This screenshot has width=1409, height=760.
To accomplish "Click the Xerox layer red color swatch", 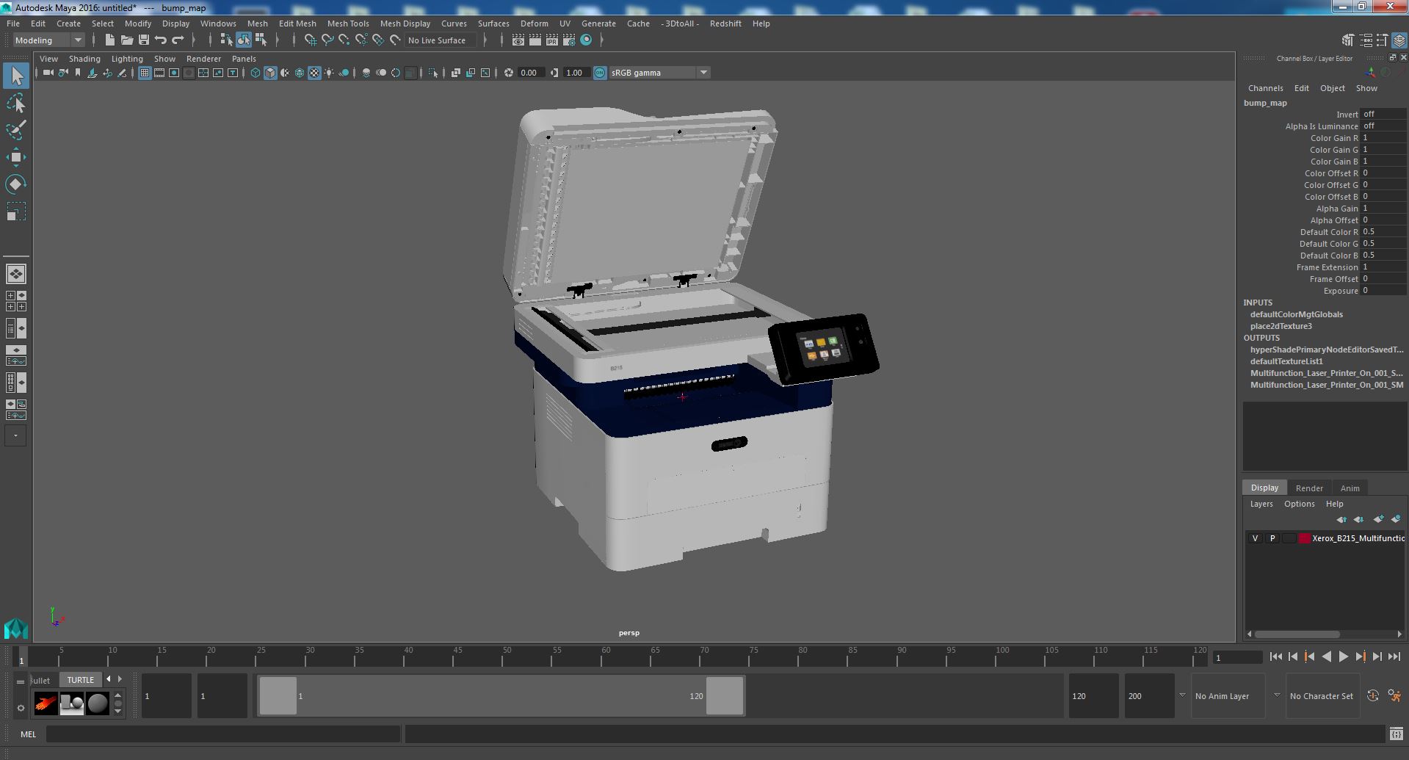I will [1304, 538].
